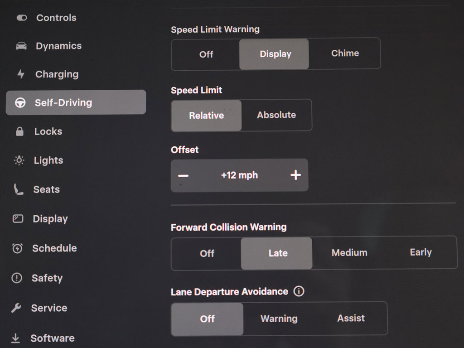Set Forward Collision Warning to Late
The width and height of the screenshot is (464, 348).
pos(277,253)
